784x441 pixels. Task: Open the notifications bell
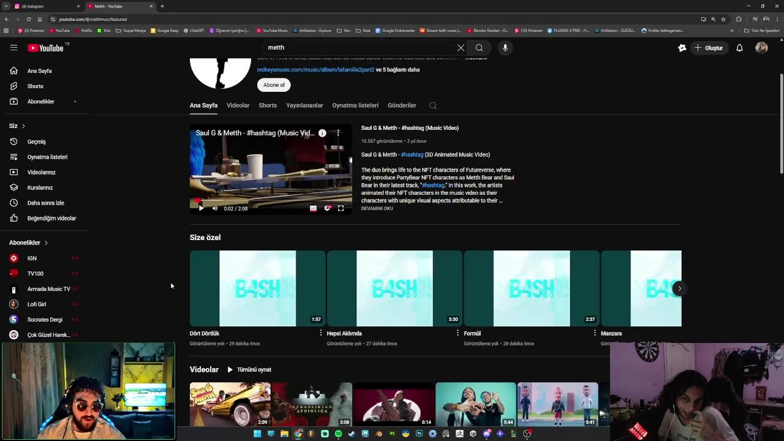[x=739, y=48]
